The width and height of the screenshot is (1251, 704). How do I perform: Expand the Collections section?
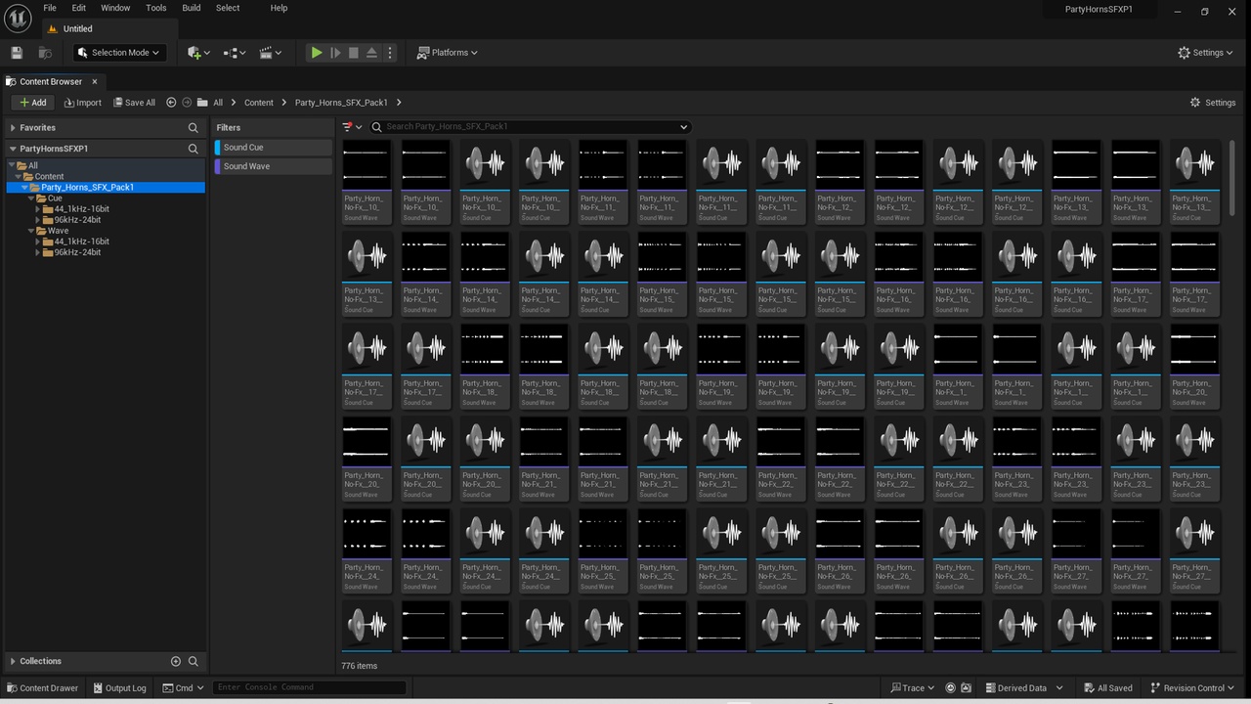click(13, 662)
